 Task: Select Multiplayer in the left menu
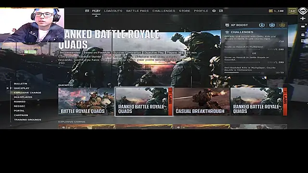(x=23, y=97)
